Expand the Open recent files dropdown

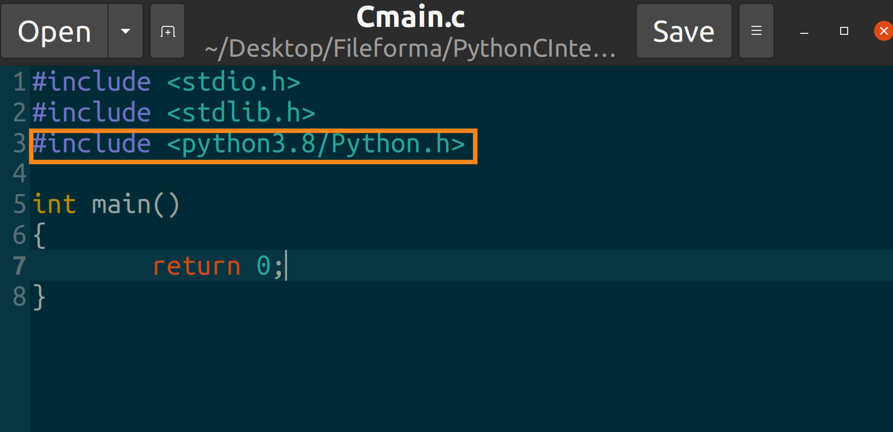[x=125, y=31]
